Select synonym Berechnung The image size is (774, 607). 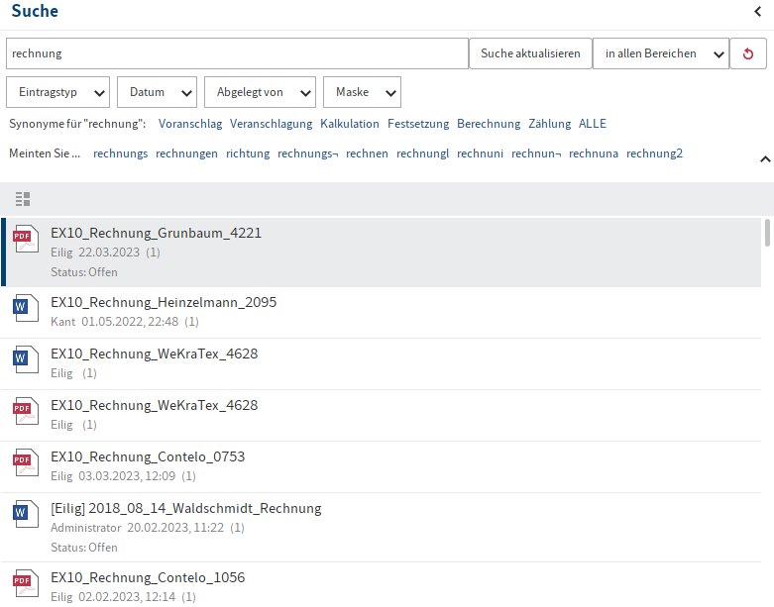pyautogui.click(x=489, y=124)
